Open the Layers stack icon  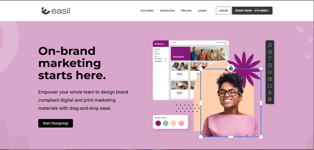tap(270, 99)
